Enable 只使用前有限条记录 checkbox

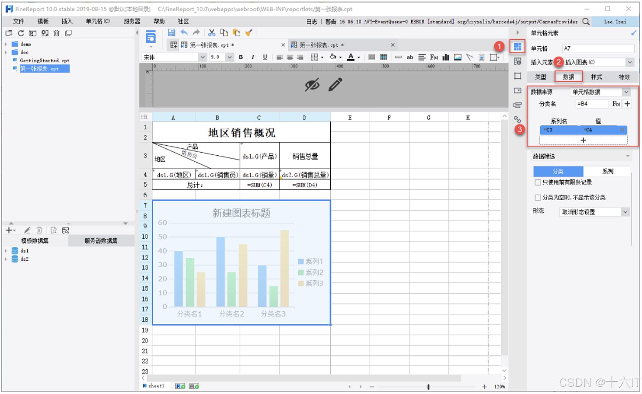point(537,182)
